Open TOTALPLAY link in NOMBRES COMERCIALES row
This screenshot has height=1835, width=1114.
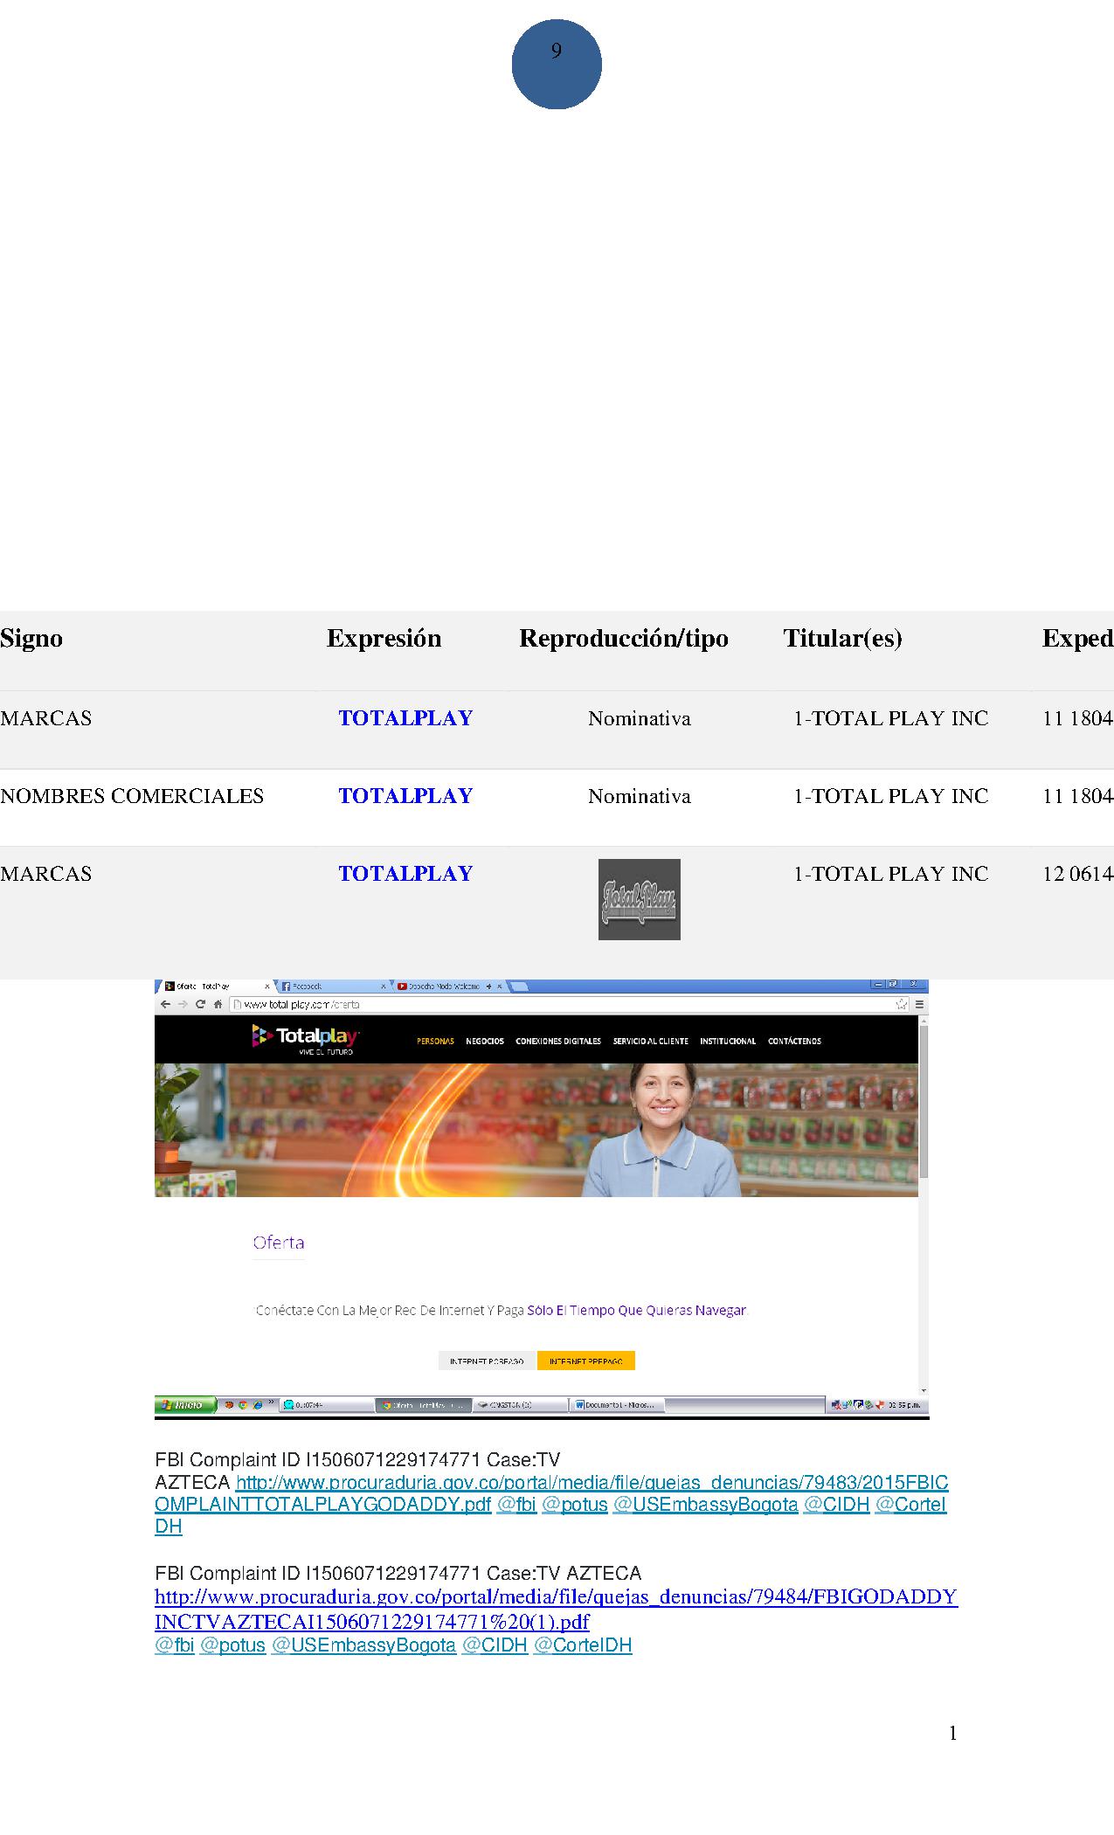[405, 796]
